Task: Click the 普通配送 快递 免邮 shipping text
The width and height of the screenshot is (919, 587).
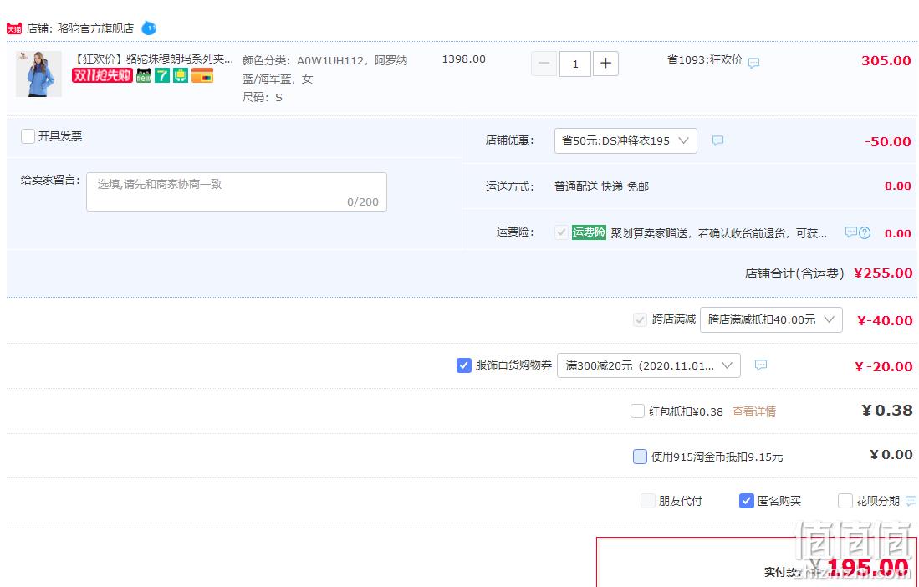Action: (x=601, y=186)
